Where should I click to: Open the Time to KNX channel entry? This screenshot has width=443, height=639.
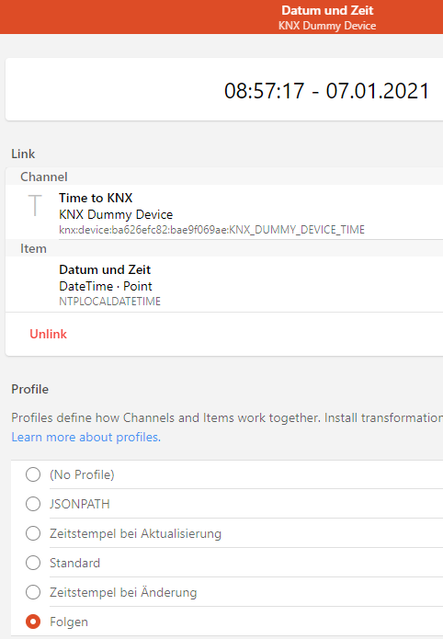coord(224,212)
